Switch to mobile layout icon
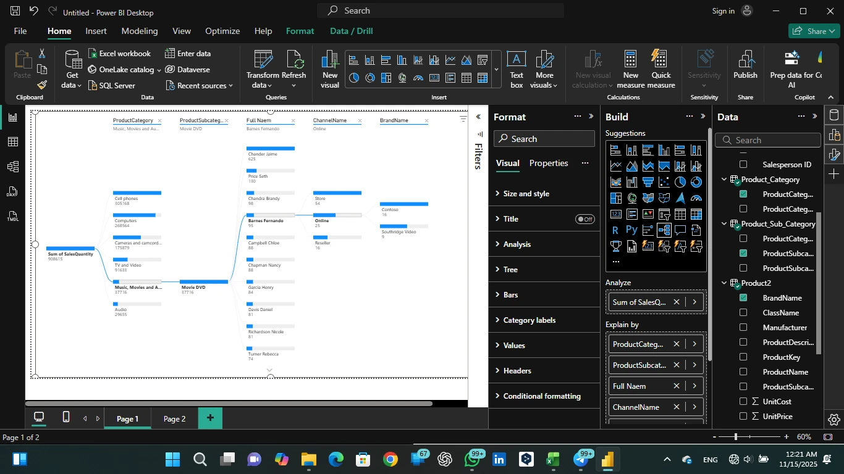 (66, 417)
